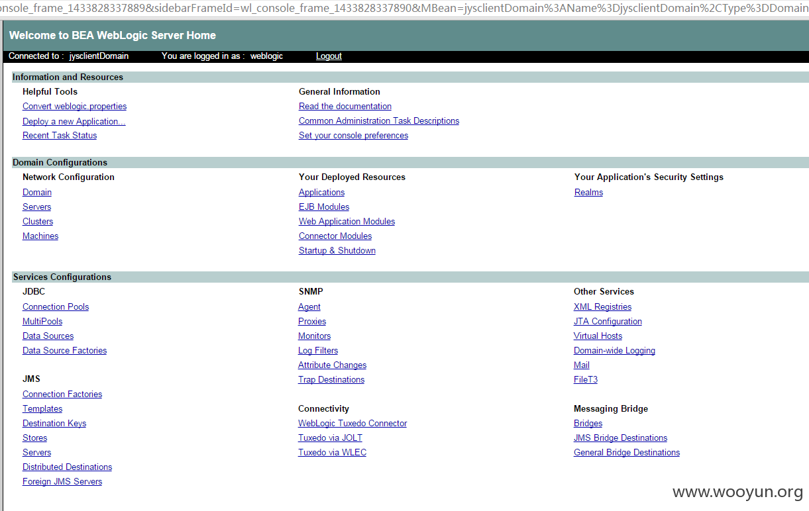Open Virtual Hosts link

click(x=598, y=336)
